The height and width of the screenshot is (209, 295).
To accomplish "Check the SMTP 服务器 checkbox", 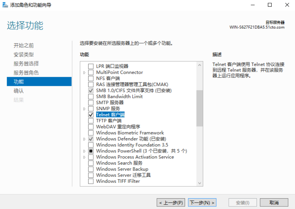I will coord(91,102).
